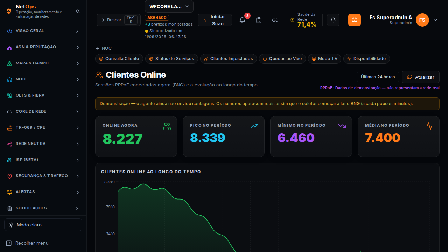The height and width of the screenshot is (252, 448).
Task: Click the chain link icon in top bar
Action: coord(275,20)
